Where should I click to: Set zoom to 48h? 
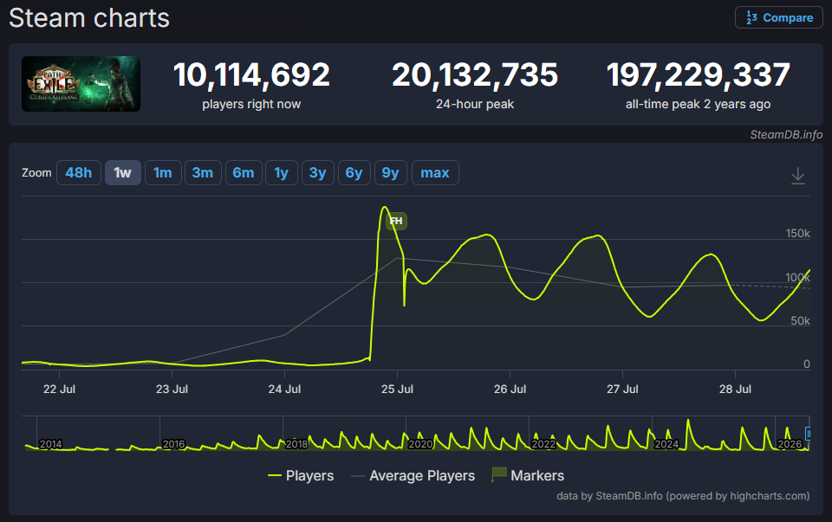coord(79,173)
